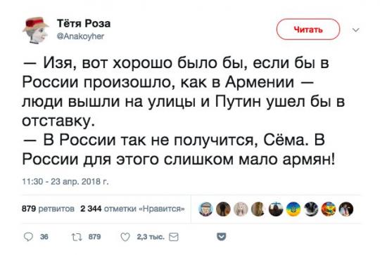The image size is (380, 255).
Task: Open the Ukrainian trident flag avatar
Action: click(293, 209)
